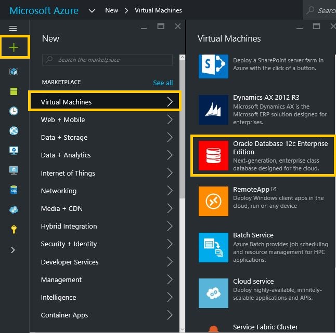Click the yellow key subscriptions icon
Viewport: 336px width, 333px height.
[x=14, y=230]
